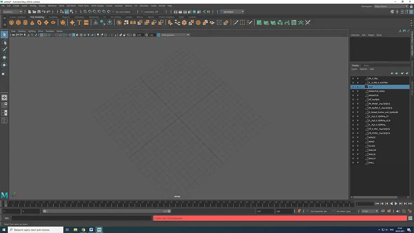Click the Play forwards button
The height and width of the screenshot is (233, 414).
[x=396, y=204]
